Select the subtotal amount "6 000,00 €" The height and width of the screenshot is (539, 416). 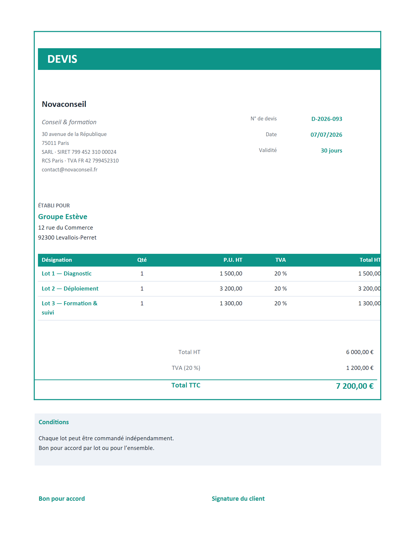pyautogui.click(x=360, y=352)
